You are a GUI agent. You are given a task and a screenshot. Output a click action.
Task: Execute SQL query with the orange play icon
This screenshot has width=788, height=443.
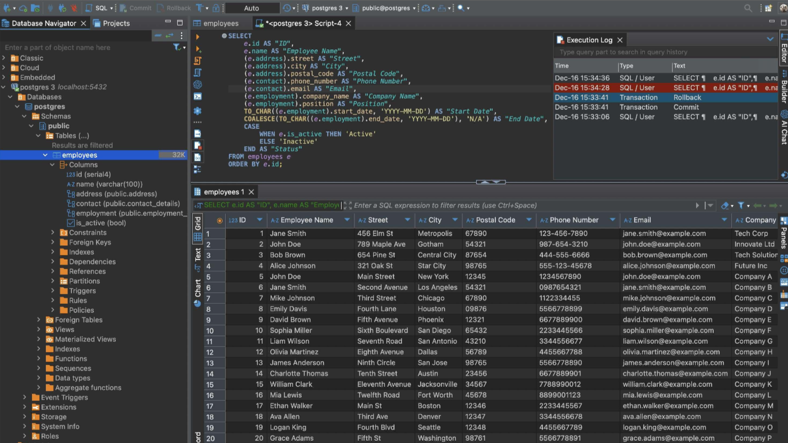coord(198,37)
